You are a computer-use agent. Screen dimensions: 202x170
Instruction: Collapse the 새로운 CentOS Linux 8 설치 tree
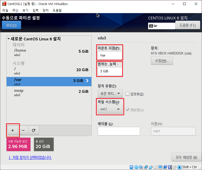point(9,39)
